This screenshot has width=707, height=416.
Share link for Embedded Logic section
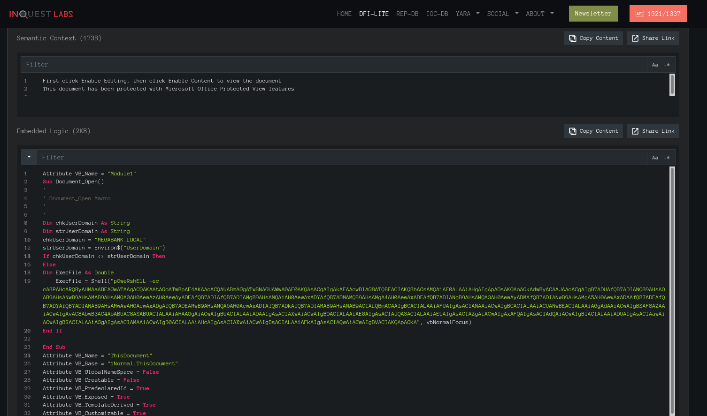pos(653,131)
